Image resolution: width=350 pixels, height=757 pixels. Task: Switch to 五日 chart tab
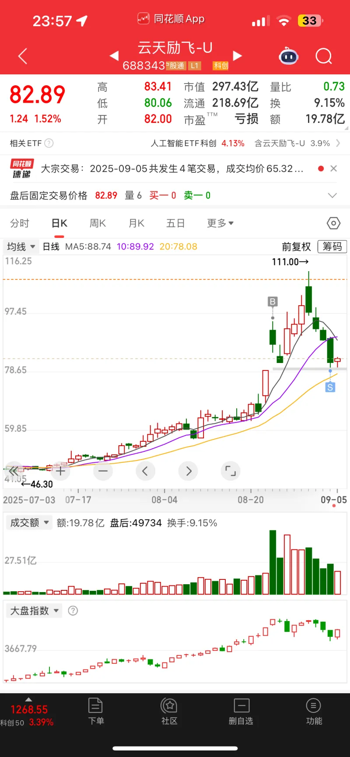[x=175, y=223]
